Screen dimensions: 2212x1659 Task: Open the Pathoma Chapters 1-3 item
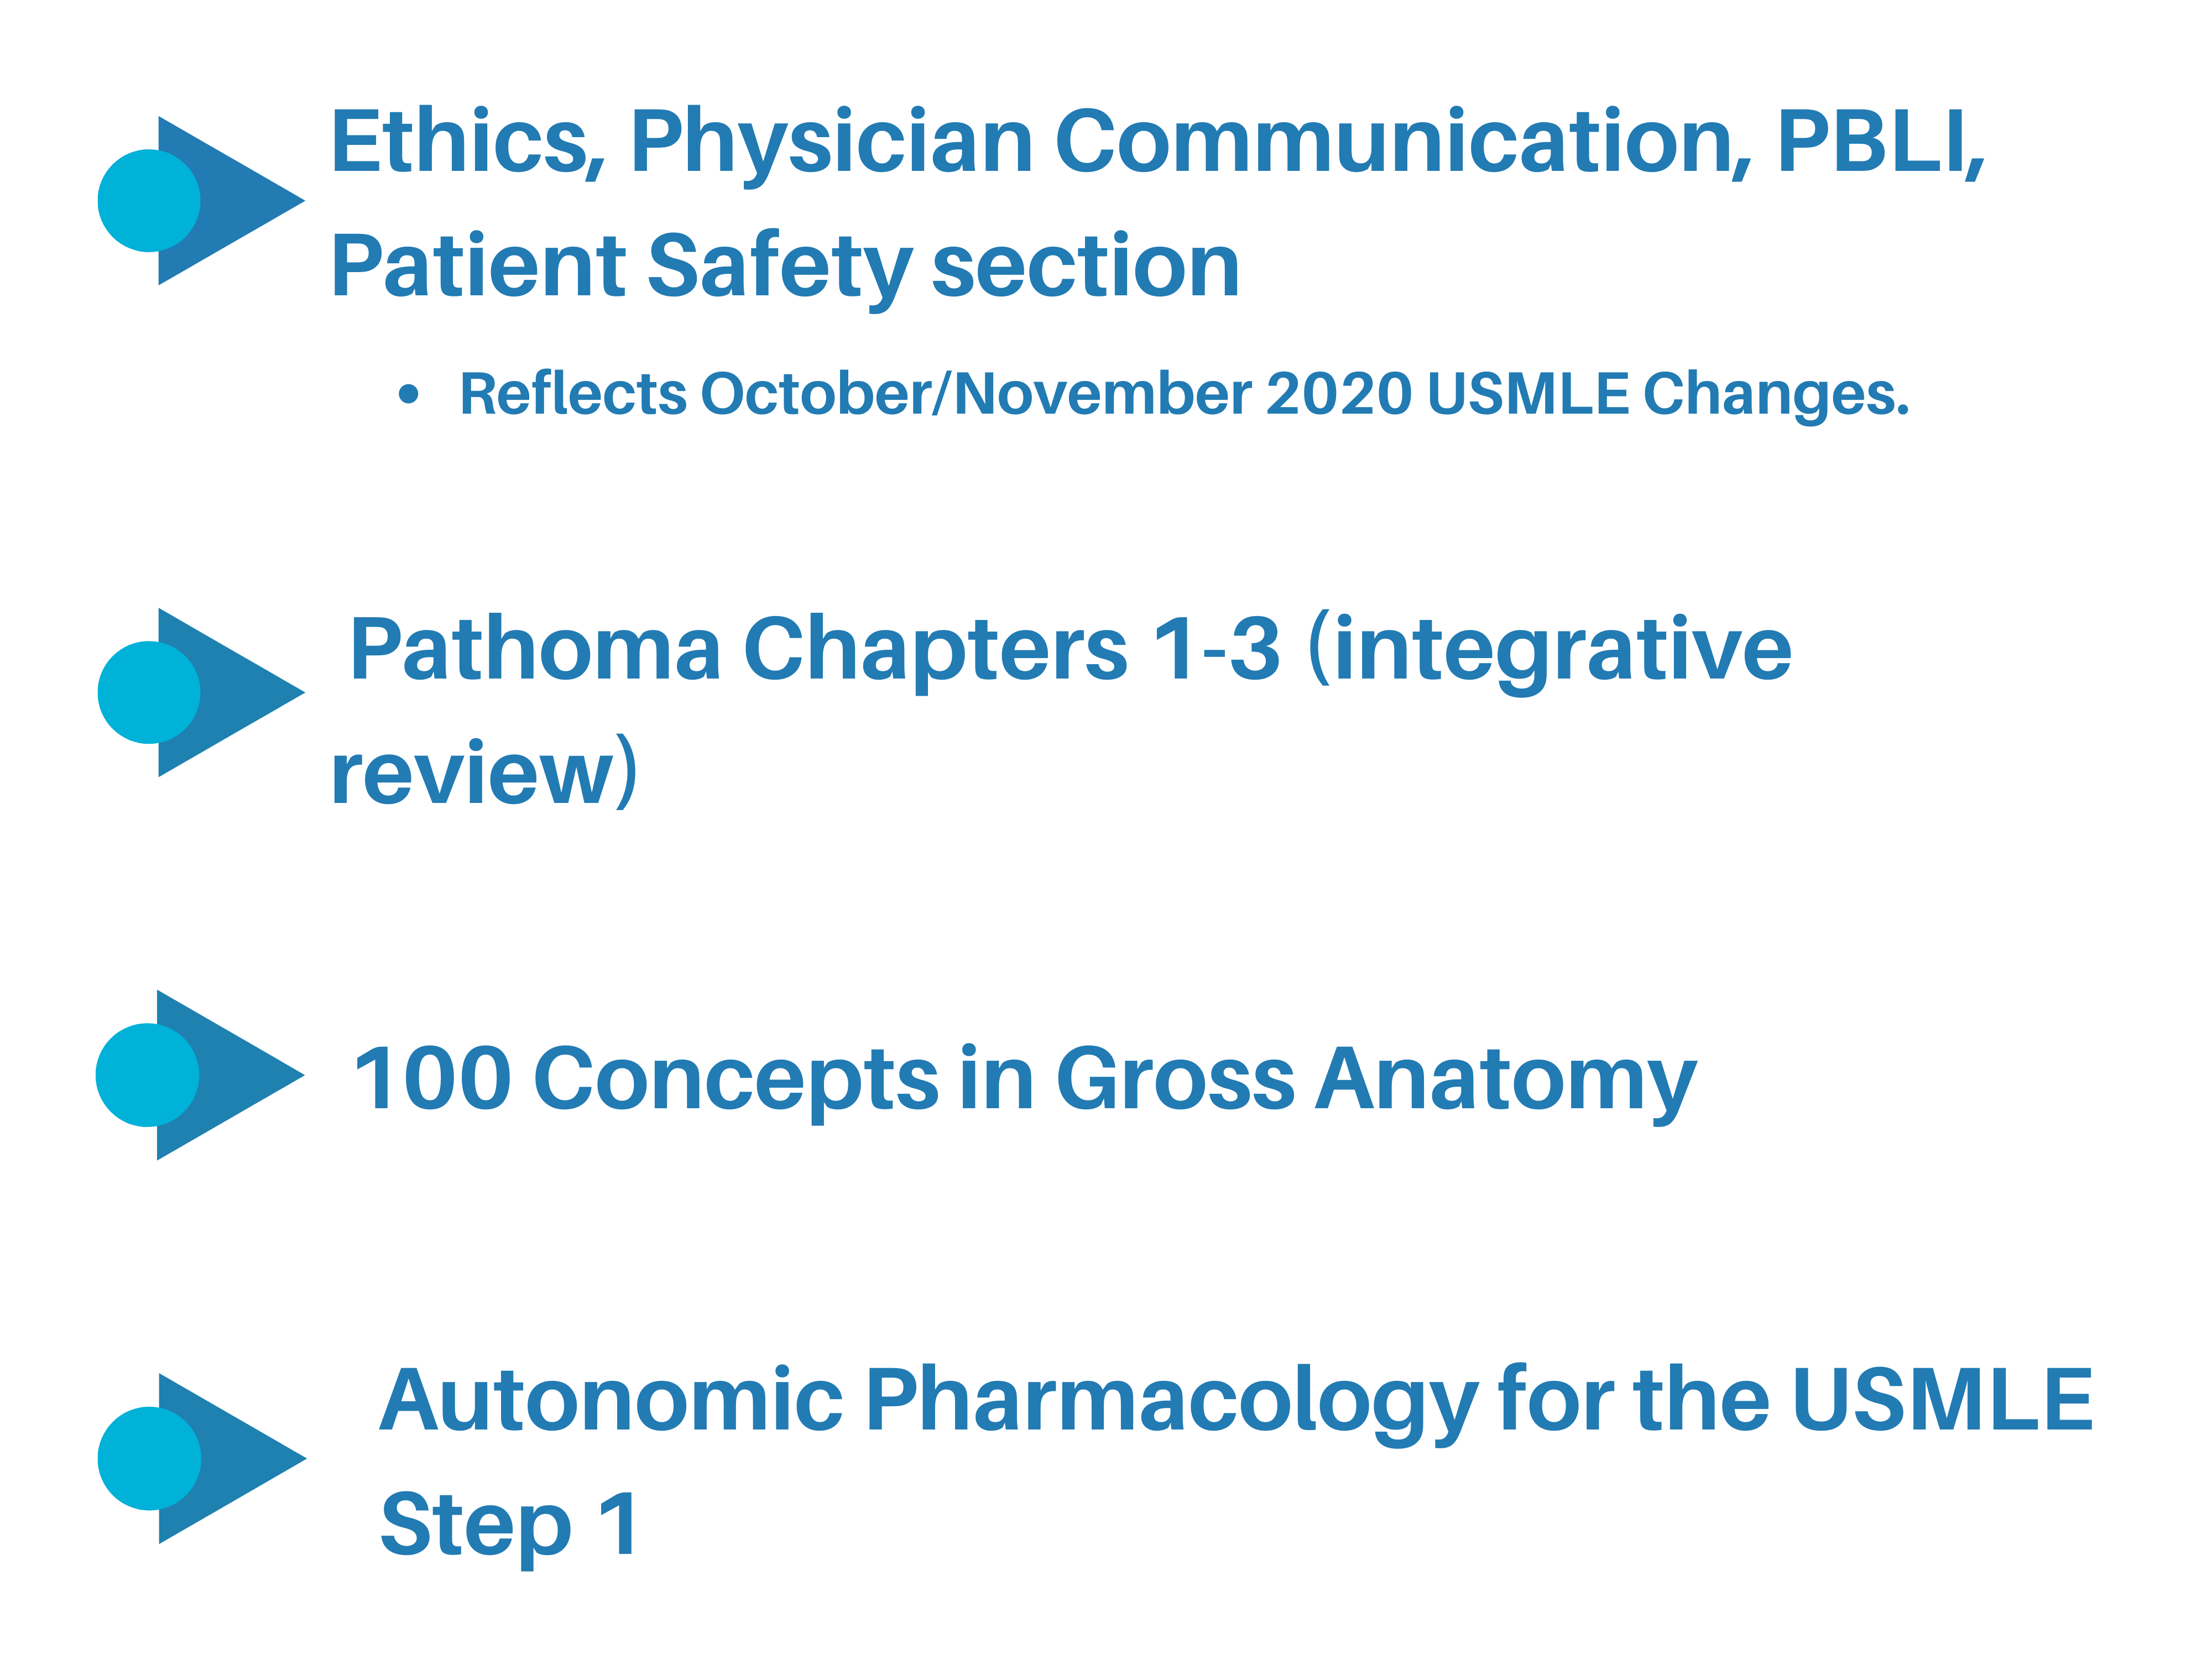click(1070, 651)
